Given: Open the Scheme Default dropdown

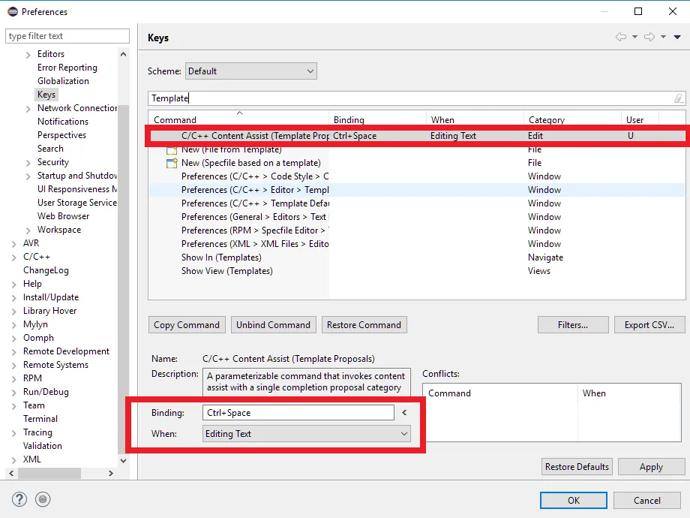Looking at the screenshot, I should click(x=250, y=71).
